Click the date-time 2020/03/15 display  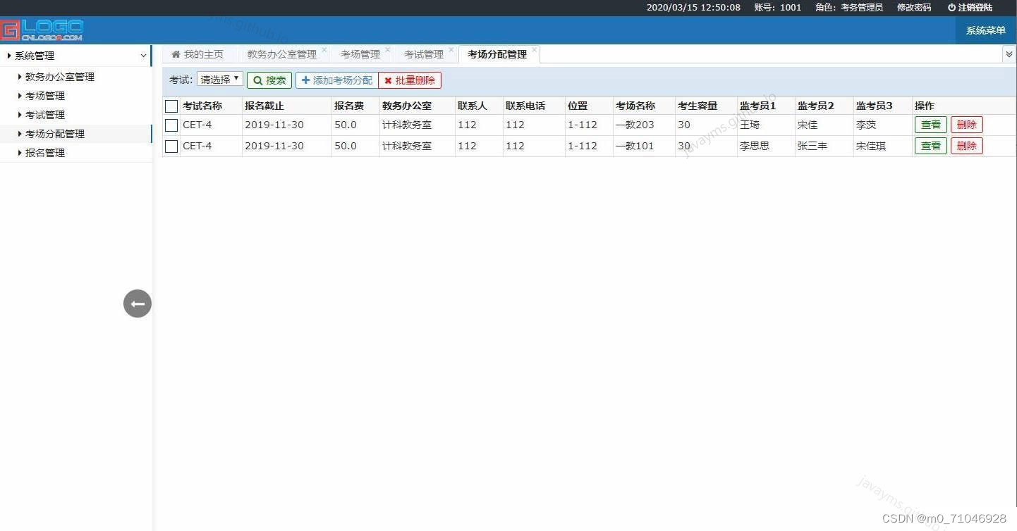pyautogui.click(x=693, y=7)
